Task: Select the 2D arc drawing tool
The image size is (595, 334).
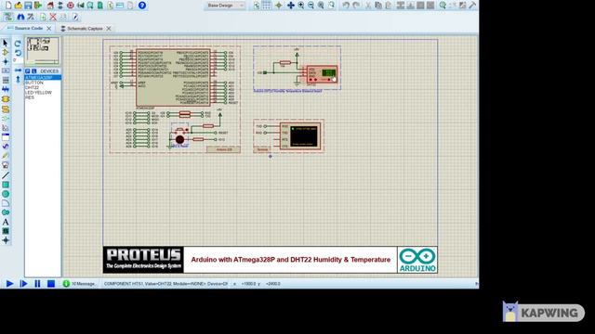Action: [x=6, y=203]
